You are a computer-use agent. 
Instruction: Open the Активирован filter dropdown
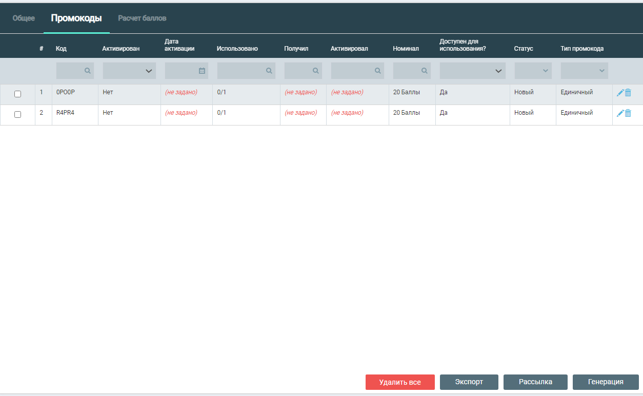pyautogui.click(x=129, y=71)
